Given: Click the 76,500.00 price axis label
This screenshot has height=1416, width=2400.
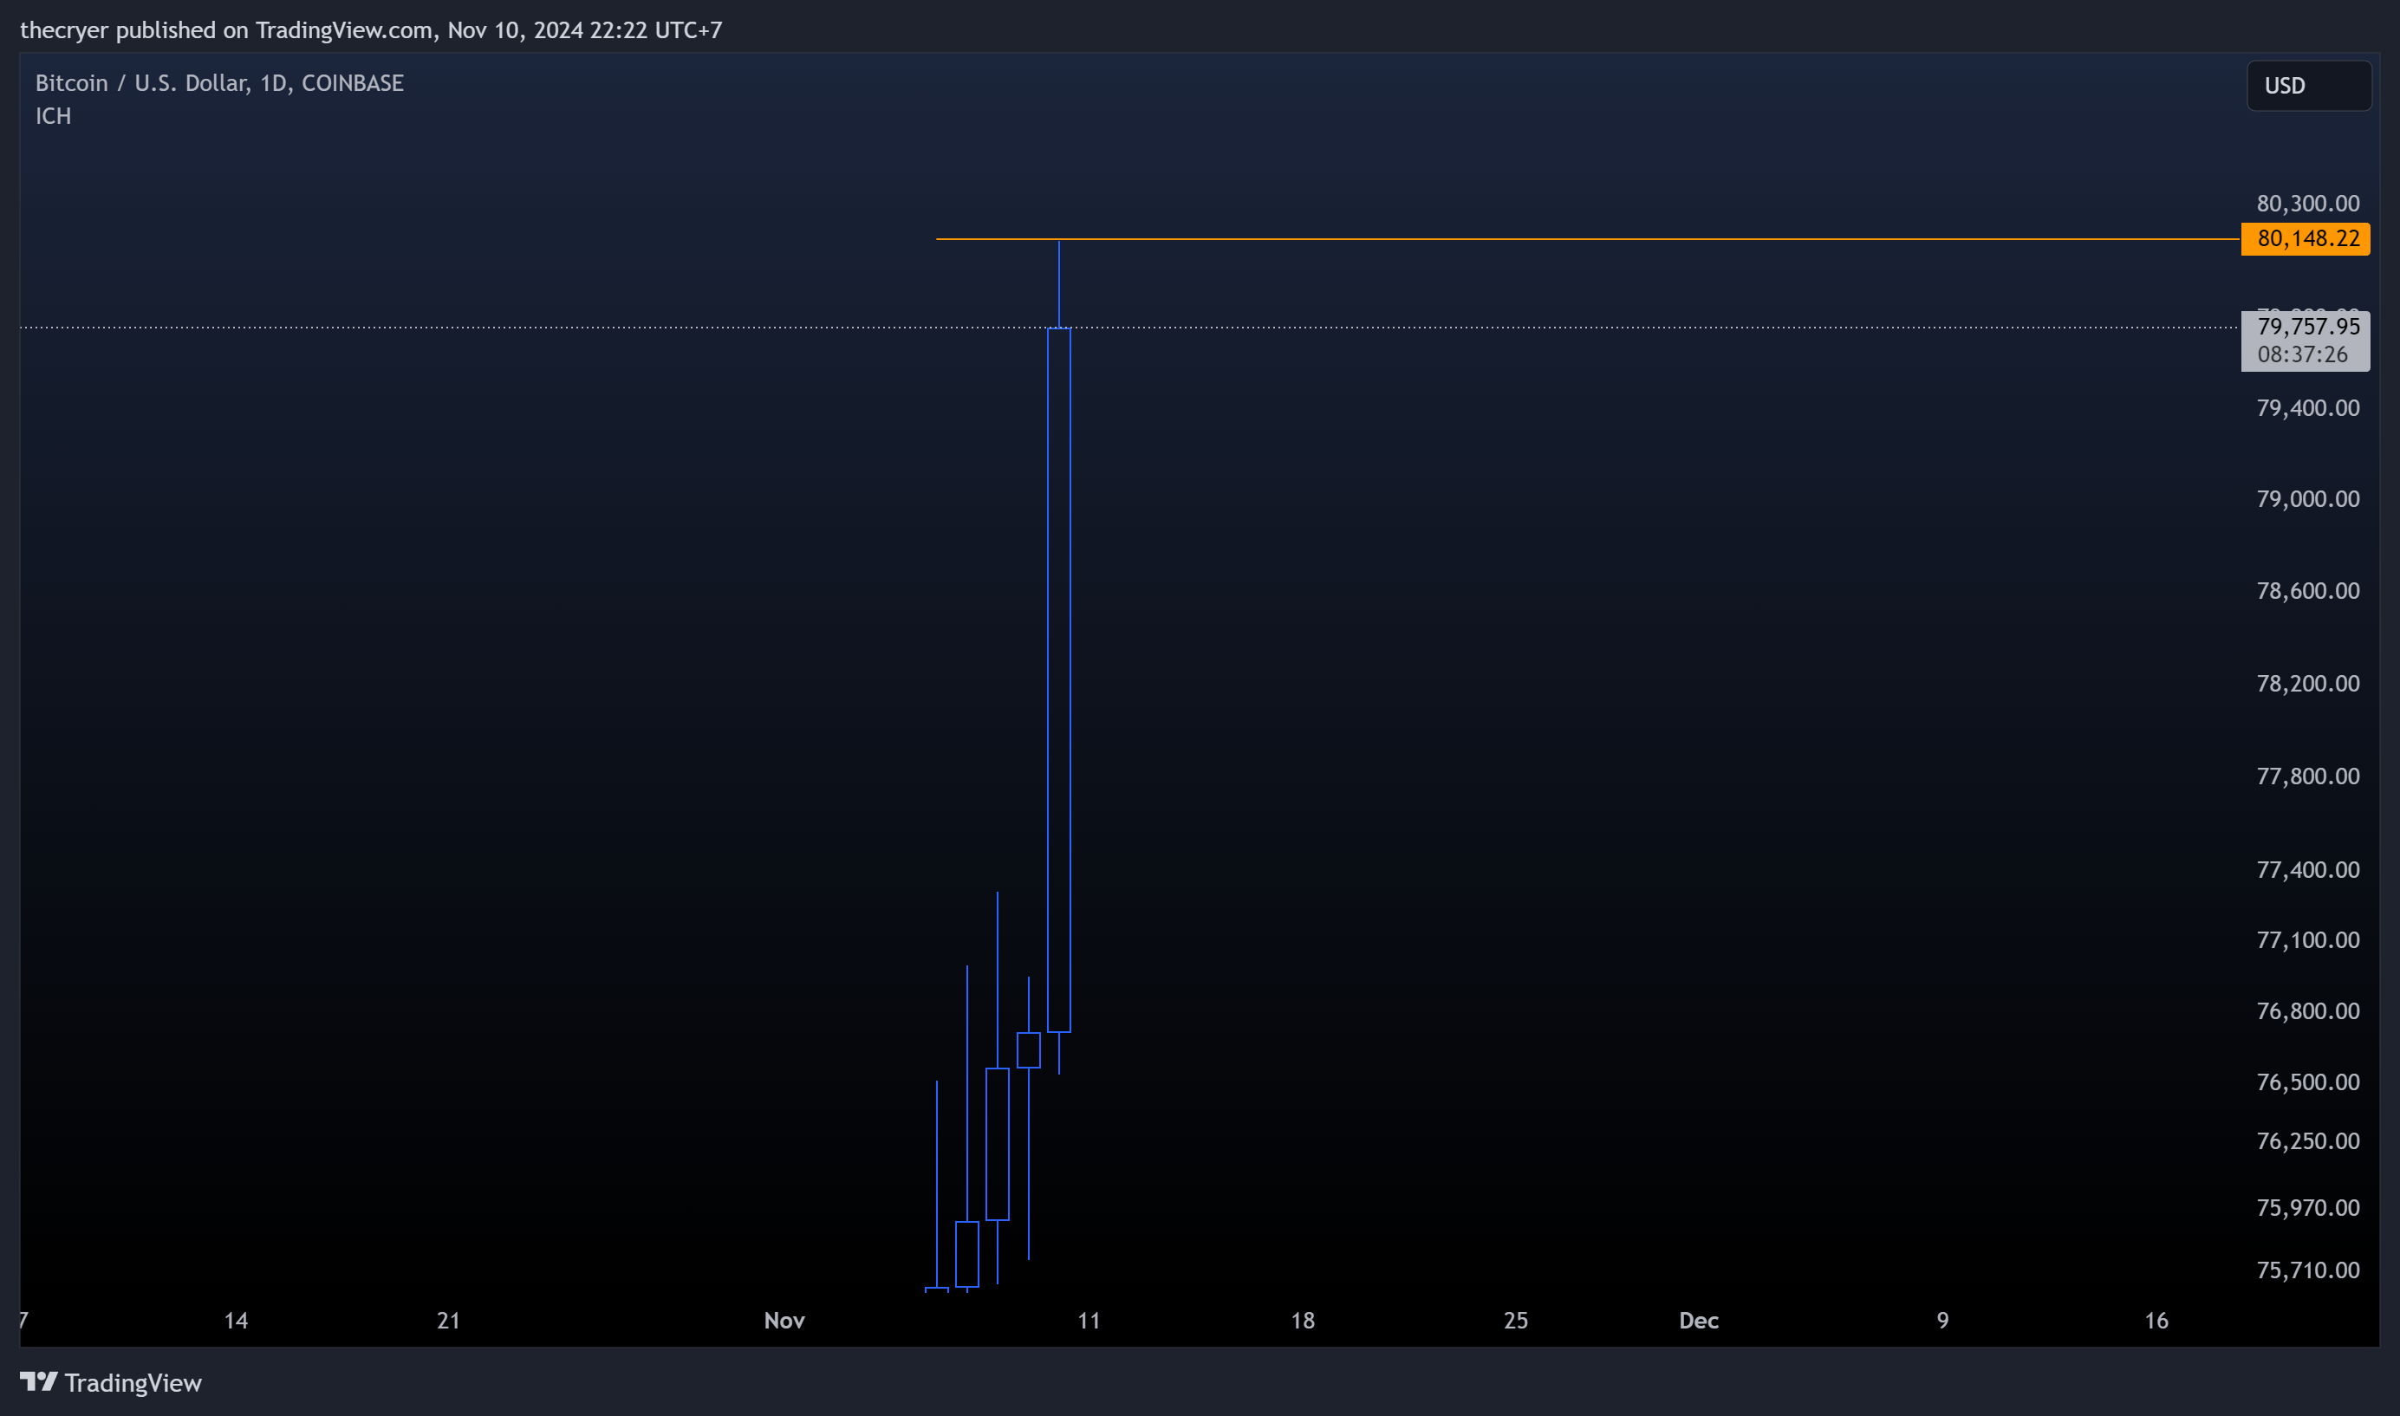Looking at the screenshot, I should 2307,1082.
